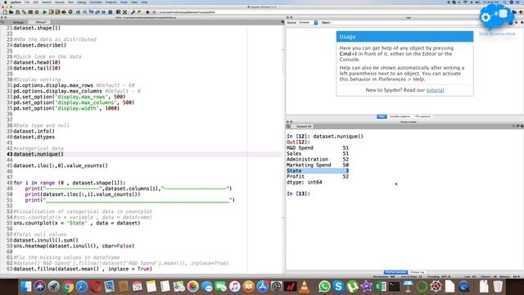Open the Spyder icon in the Dock
Viewport: 524px width, 295px height.
tap(436, 287)
